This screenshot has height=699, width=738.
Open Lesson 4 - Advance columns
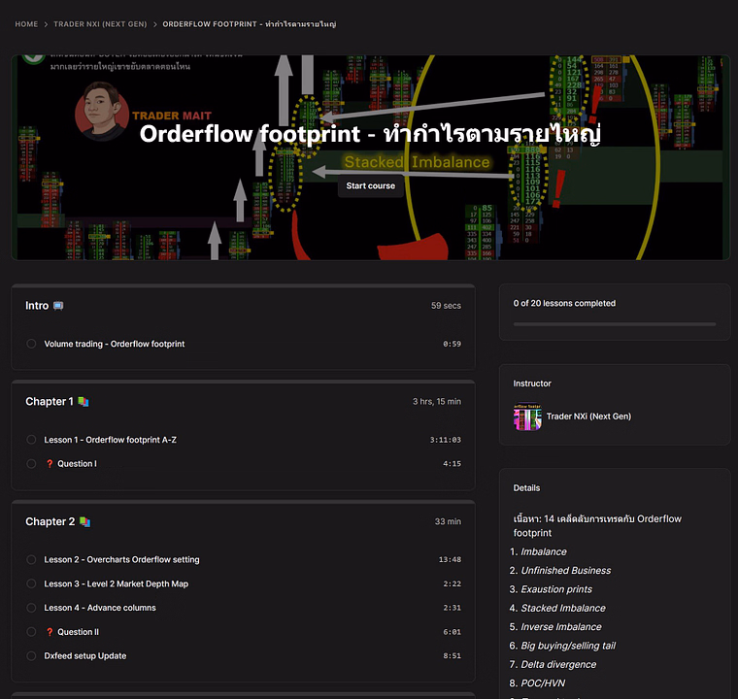point(100,608)
